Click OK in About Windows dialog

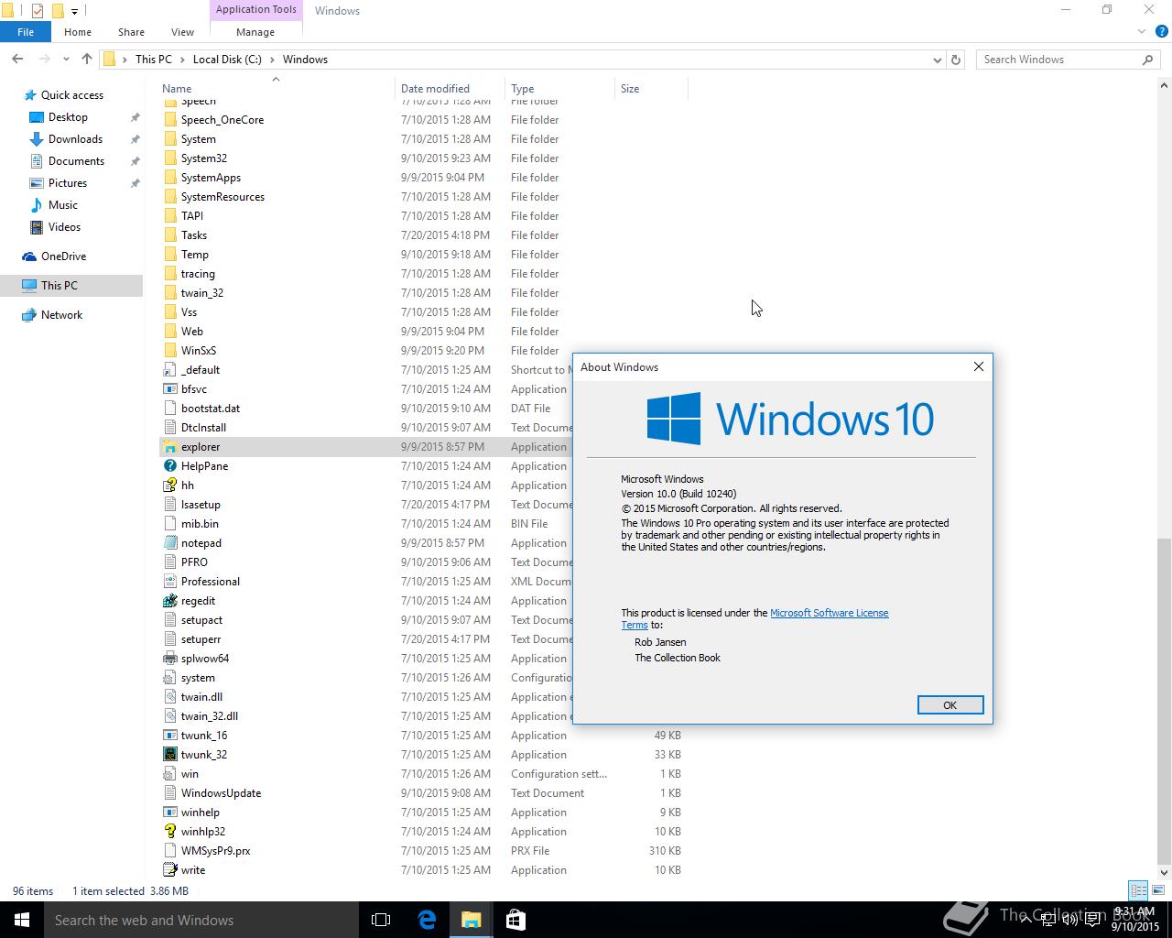click(x=950, y=704)
